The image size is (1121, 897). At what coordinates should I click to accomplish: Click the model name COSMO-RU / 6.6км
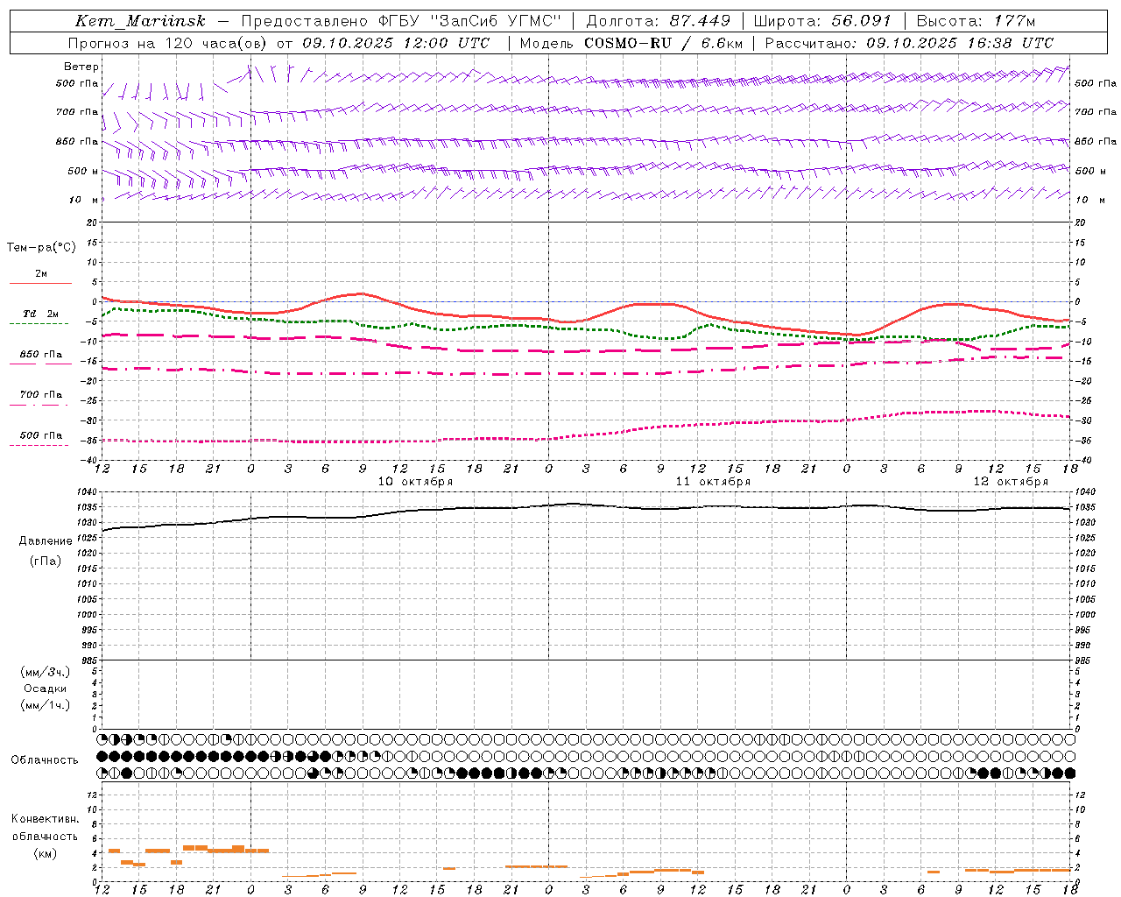point(663,43)
